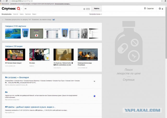This screenshot has width=167, height=118.
Task: Open the first blue device image thumbnail
Action: click(x=25, y=33)
